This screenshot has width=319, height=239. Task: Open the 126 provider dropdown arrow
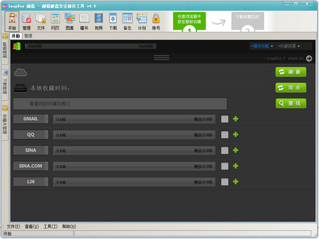[x=47, y=182]
